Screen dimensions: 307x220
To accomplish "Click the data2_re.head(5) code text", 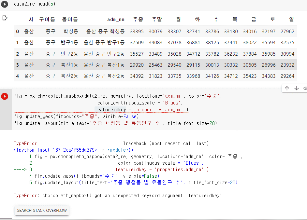I will pyautogui.click(x=35, y=4).
